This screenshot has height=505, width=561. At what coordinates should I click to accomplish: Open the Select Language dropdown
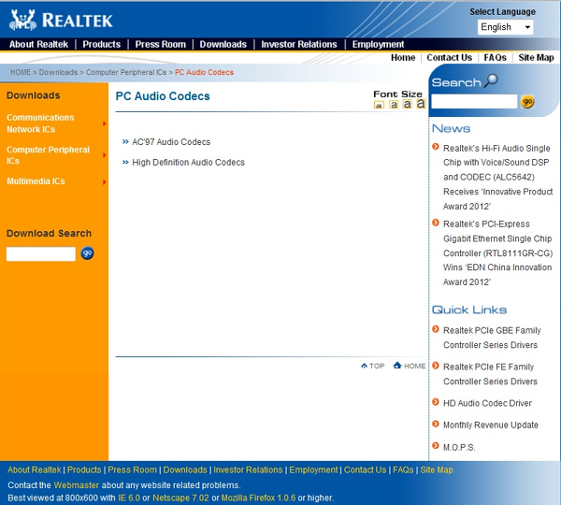(x=505, y=27)
